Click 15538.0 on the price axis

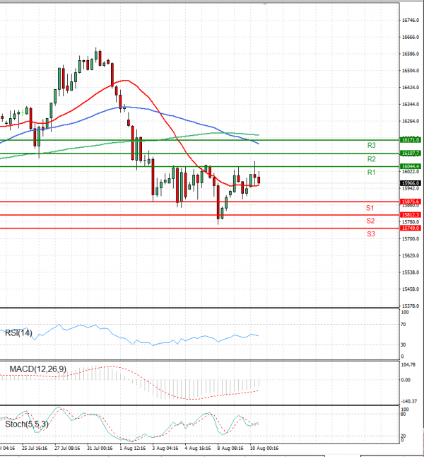411,272
